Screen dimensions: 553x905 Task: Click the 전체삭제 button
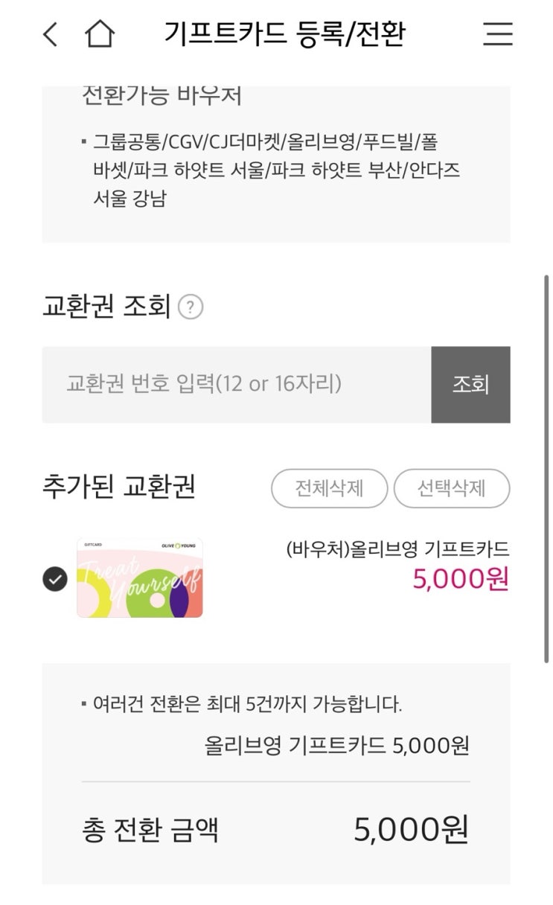point(329,488)
